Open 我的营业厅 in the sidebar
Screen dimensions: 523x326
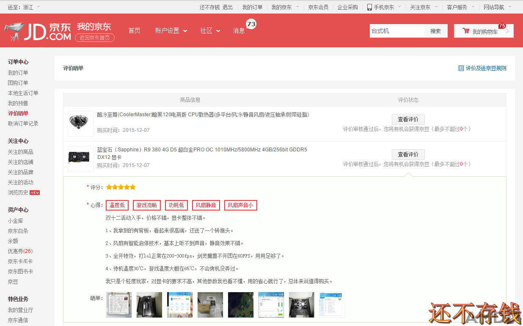(20, 310)
